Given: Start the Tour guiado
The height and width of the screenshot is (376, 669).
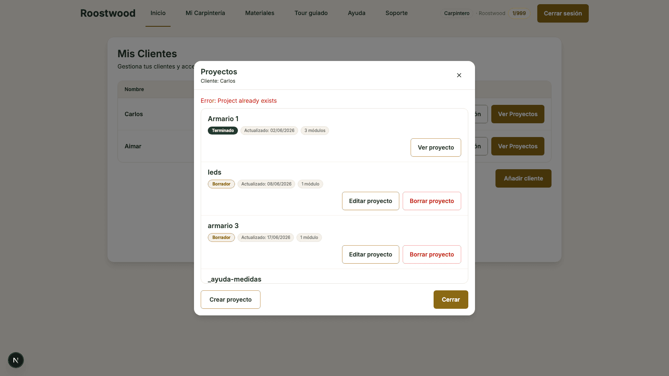Looking at the screenshot, I should pyautogui.click(x=311, y=13).
